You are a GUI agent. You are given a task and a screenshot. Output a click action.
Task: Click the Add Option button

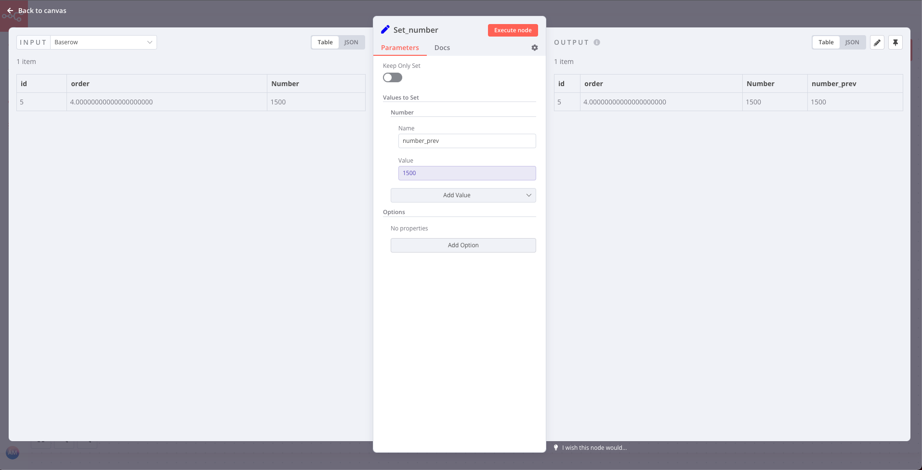point(463,245)
